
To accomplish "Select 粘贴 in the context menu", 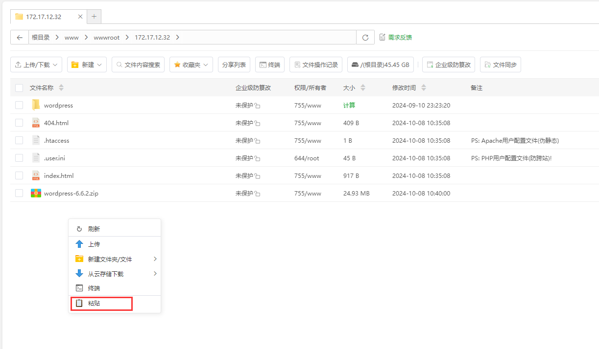I will click(115, 303).
